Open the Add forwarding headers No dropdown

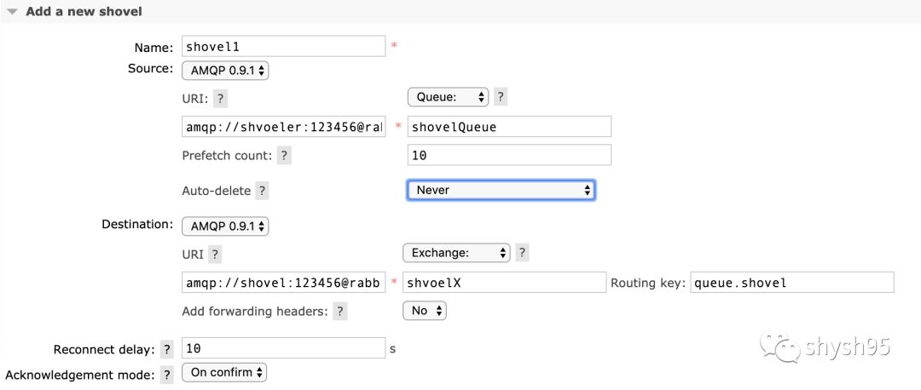point(426,311)
